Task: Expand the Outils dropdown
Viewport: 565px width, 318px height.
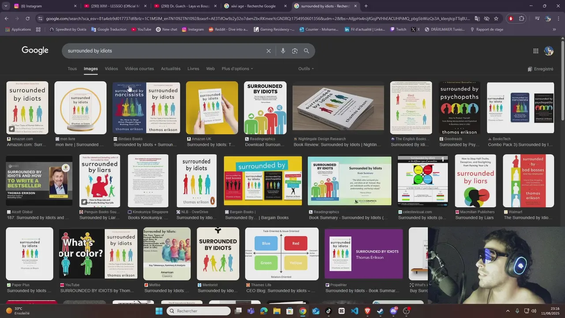Action: point(306,68)
